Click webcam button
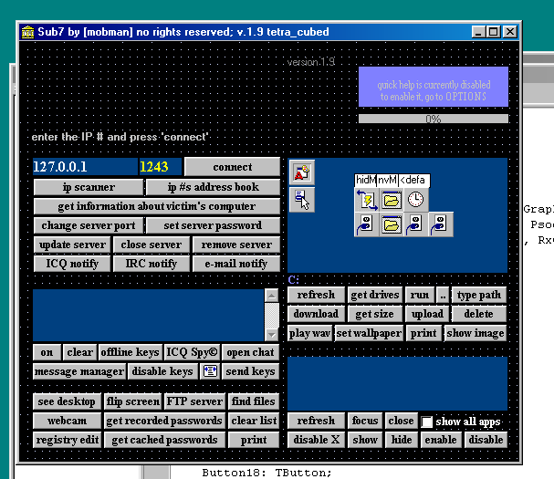This screenshot has width=554, height=479. 67,421
